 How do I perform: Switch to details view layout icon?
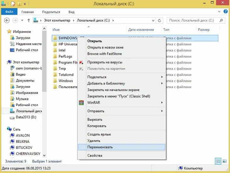pyautogui.click(x=218, y=161)
